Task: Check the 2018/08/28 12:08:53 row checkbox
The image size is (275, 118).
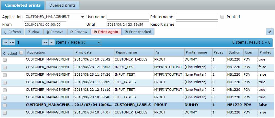Action: (5, 67)
